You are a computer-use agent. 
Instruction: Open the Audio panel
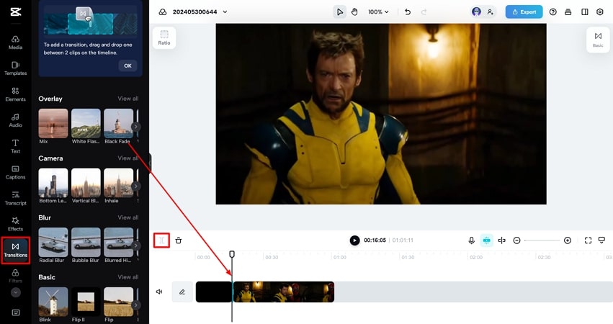click(15, 120)
